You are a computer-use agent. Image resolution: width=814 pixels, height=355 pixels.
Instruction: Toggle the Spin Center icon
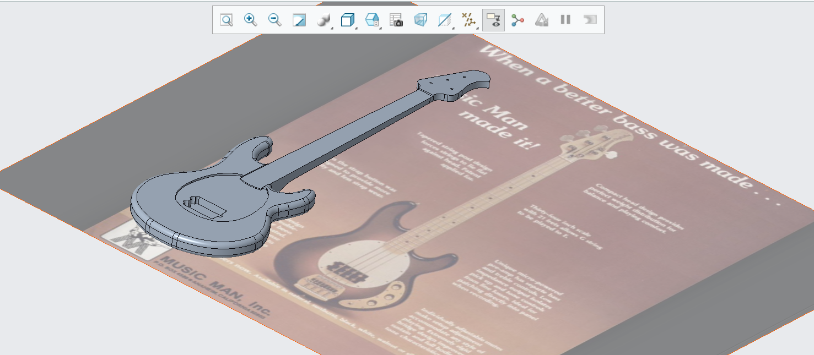point(517,20)
